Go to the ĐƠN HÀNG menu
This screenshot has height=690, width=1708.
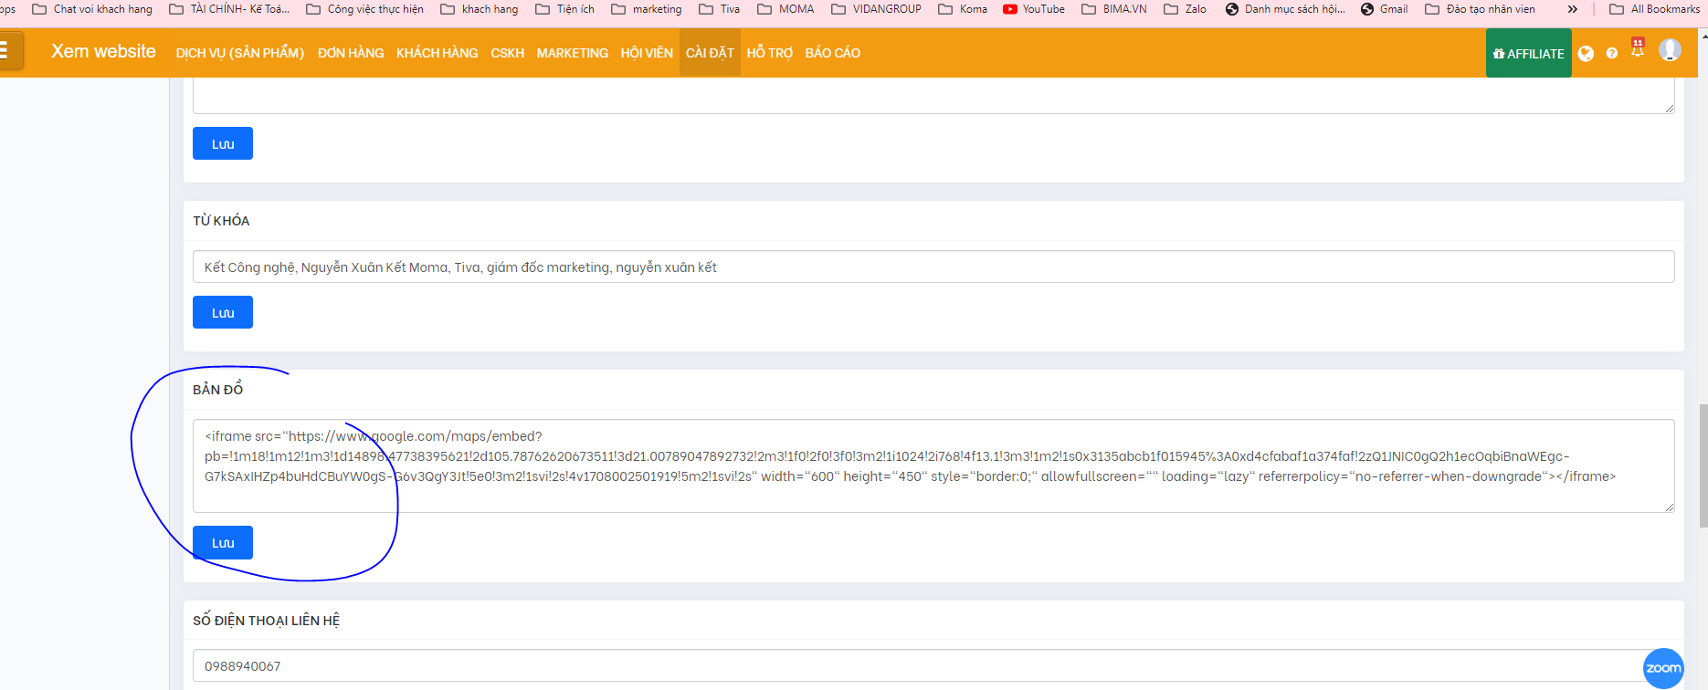point(351,53)
